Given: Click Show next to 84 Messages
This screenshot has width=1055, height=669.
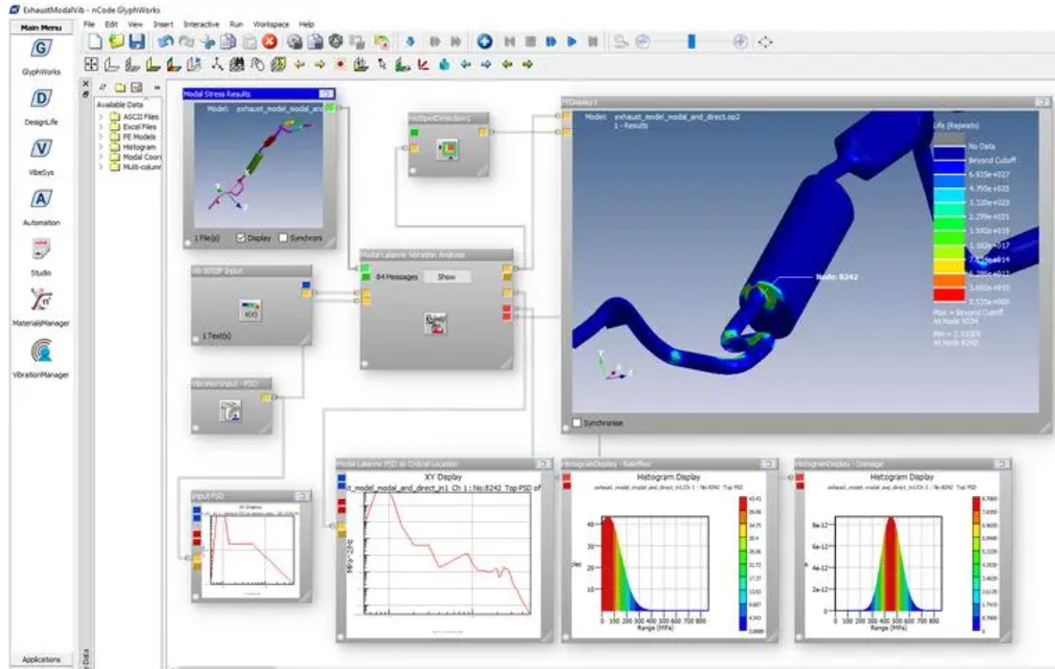Looking at the screenshot, I should tap(447, 277).
